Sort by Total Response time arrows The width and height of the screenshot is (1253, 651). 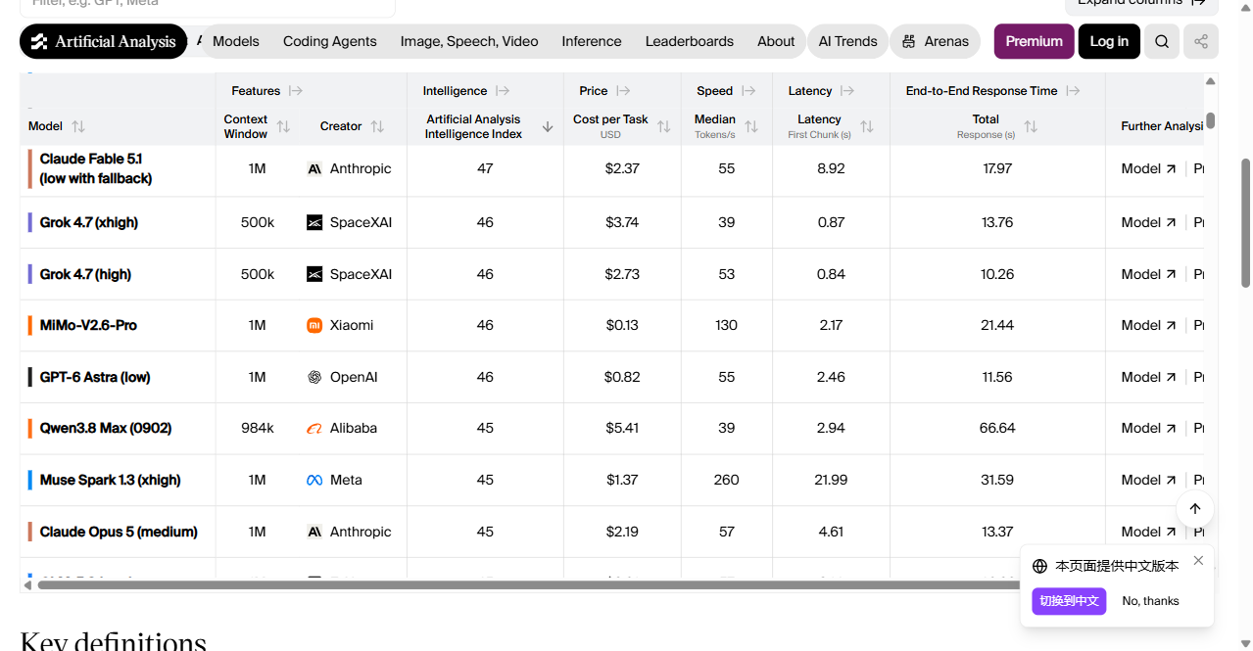[1031, 126]
